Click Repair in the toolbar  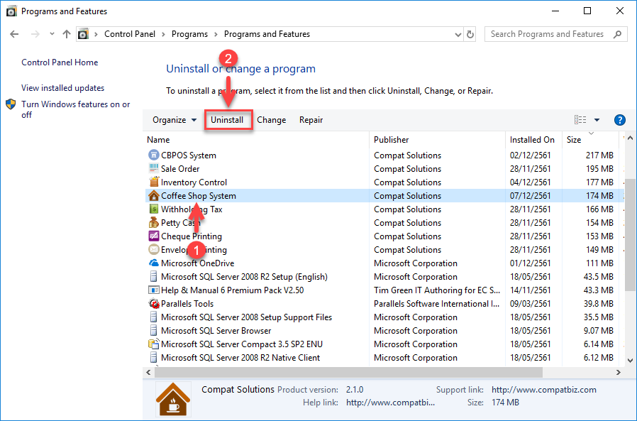pyautogui.click(x=311, y=120)
